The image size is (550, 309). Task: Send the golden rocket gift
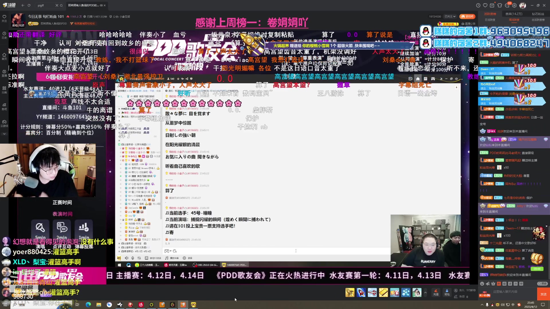click(350, 292)
